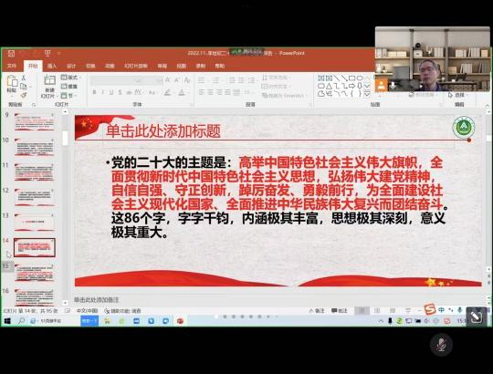Click the Sogou microphone voice input icon
Image resolution: width=493 pixels, height=374 pixels.
coord(459,310)
